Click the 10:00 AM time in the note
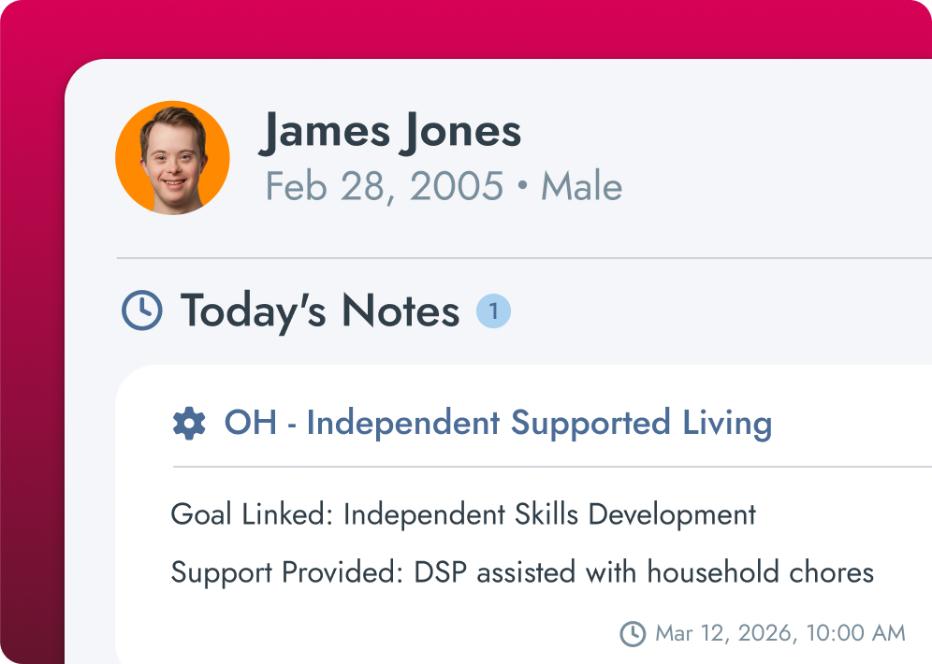 coord(855,633)
